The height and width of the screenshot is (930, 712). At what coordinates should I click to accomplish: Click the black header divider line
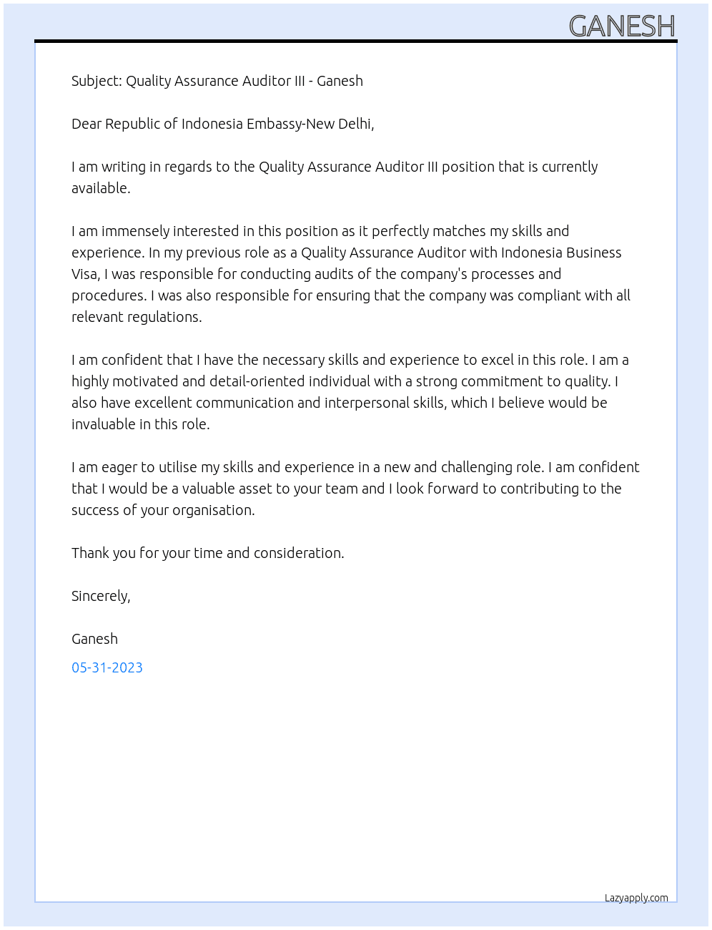click(x=356, y=41)
